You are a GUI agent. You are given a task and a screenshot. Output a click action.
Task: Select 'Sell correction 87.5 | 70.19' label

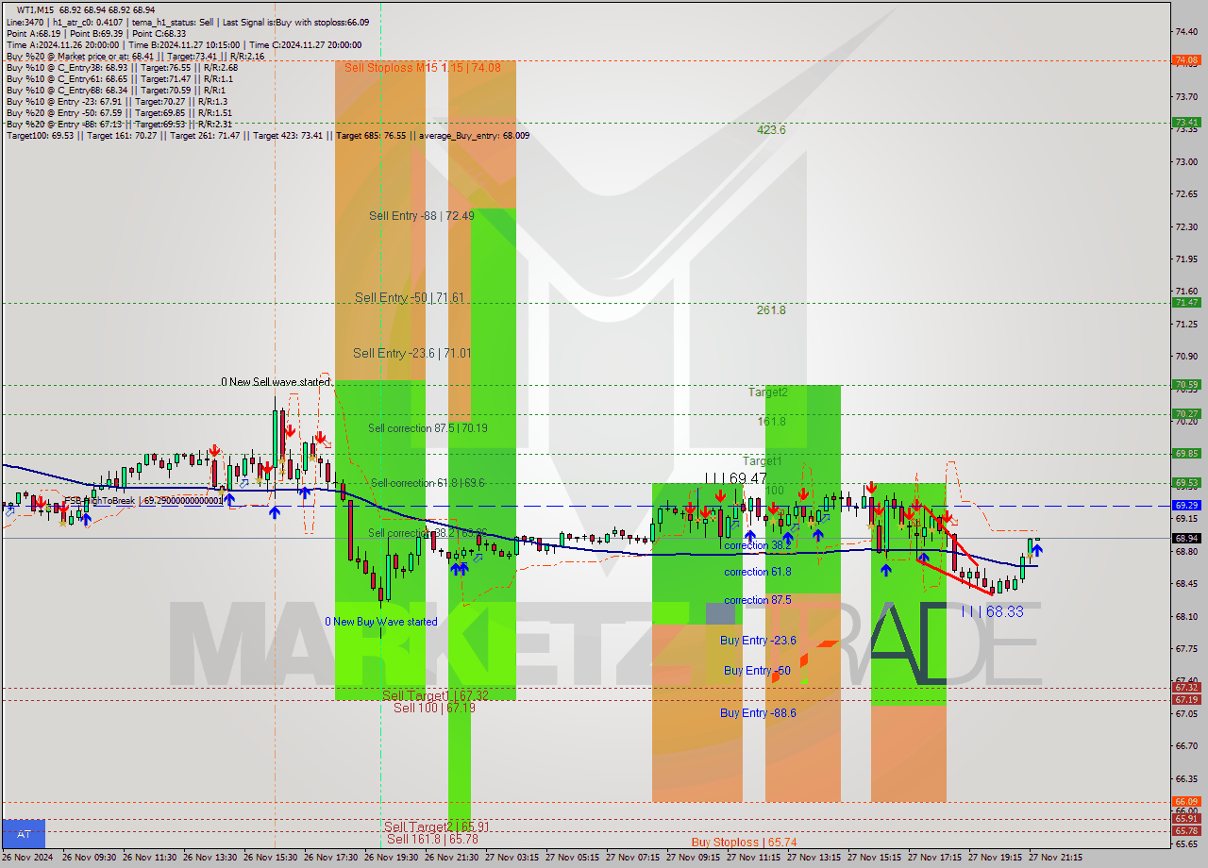(428, 428)
